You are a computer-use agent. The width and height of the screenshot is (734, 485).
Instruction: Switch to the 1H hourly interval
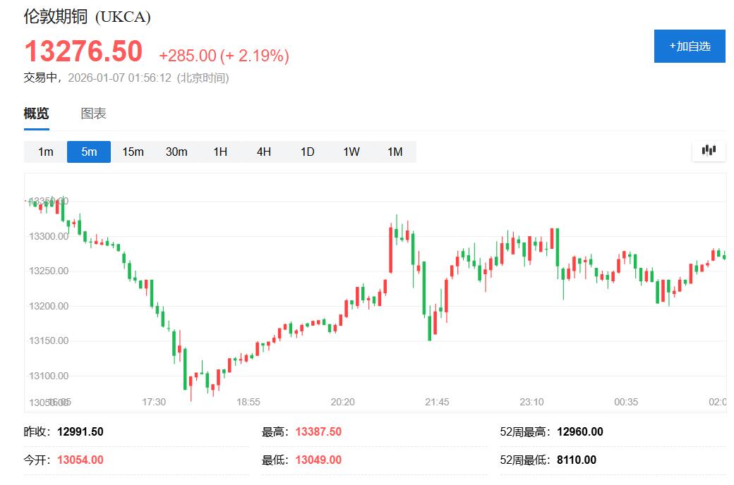click(220, 151)
